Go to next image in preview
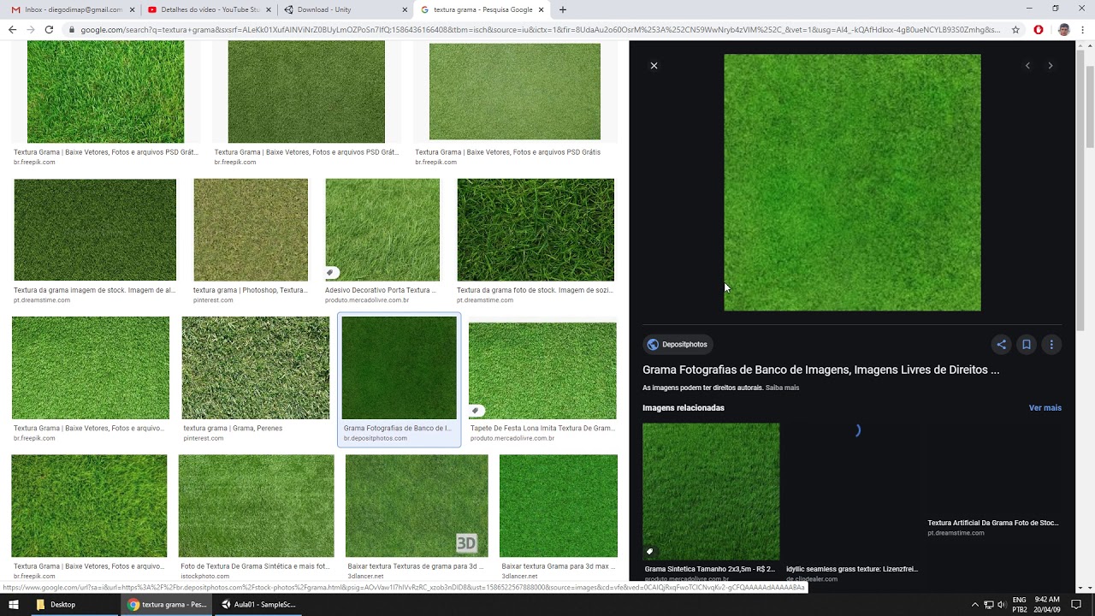The width and height of the screenshot is (1095, 616). pyautogui.click(x=1051, y=66)
